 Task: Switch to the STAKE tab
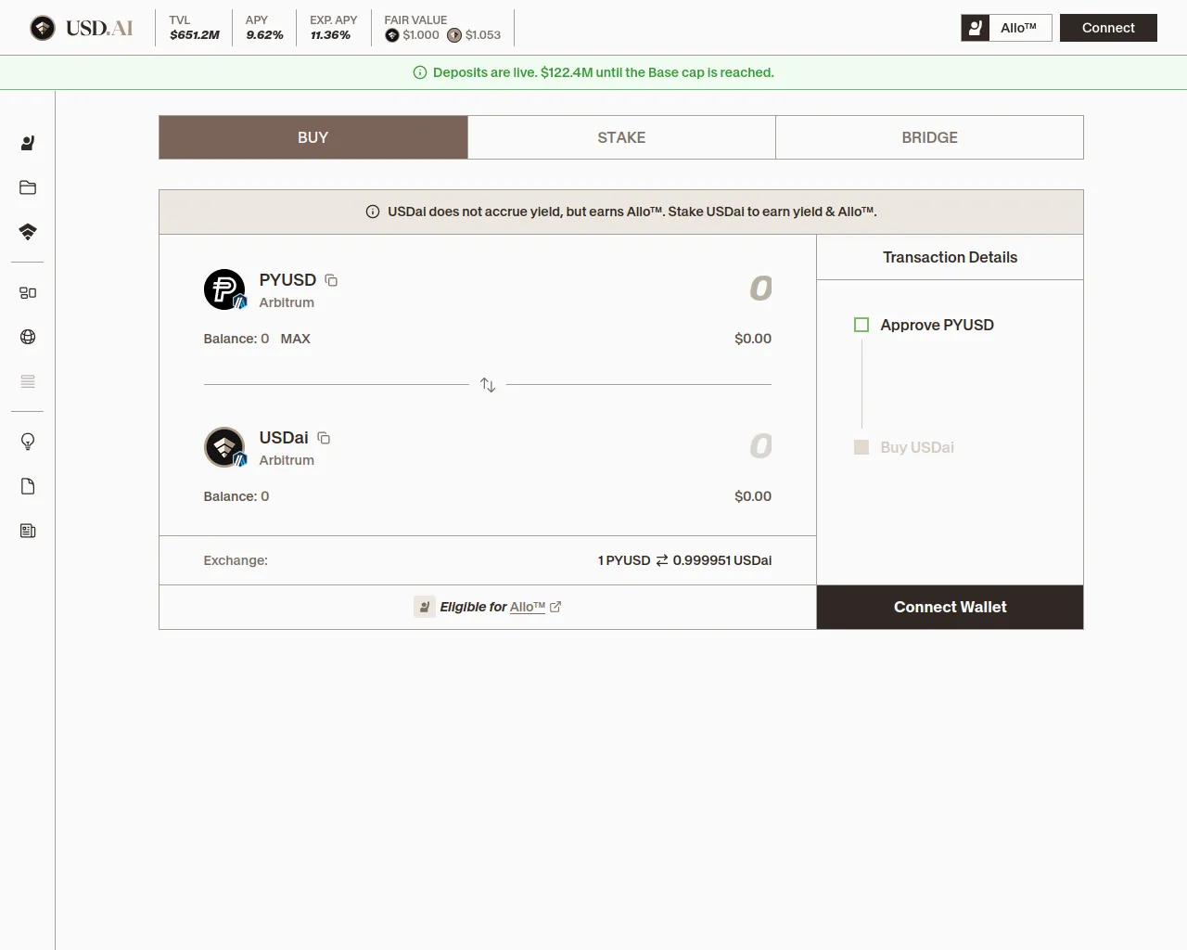pos(621,137)
